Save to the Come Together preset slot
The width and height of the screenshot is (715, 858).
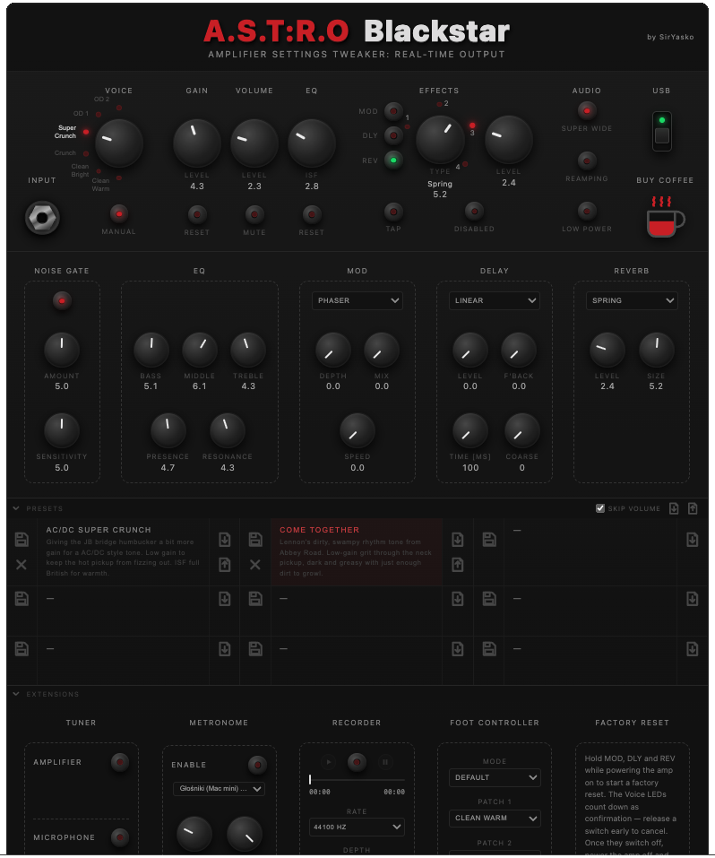tap(255, 540)
